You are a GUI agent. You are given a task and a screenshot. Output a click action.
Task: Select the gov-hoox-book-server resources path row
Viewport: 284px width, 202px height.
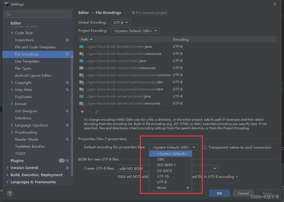(x=178, y=103)
